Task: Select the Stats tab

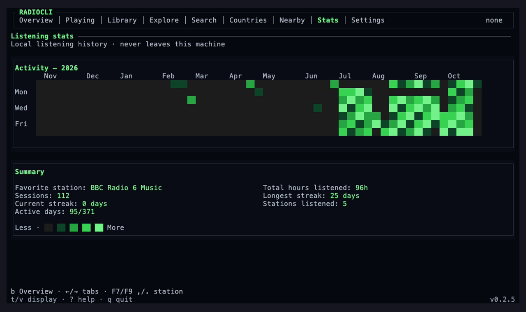Action: (328, 20)
